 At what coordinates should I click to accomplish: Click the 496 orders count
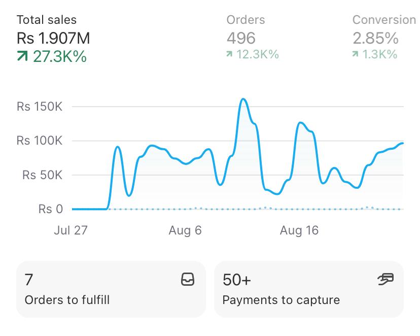241,38
